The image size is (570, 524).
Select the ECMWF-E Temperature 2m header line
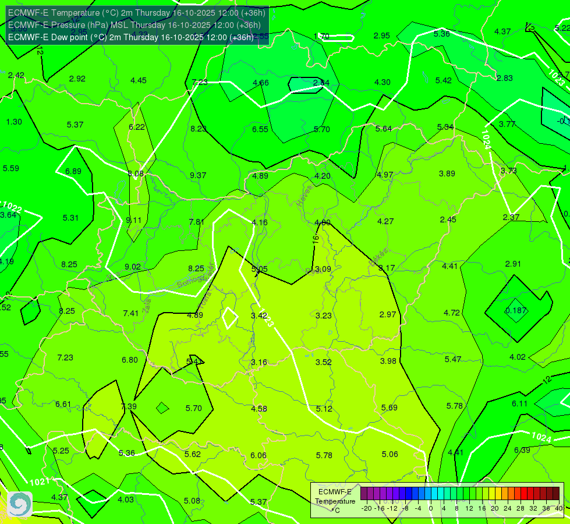pos(137,13)
